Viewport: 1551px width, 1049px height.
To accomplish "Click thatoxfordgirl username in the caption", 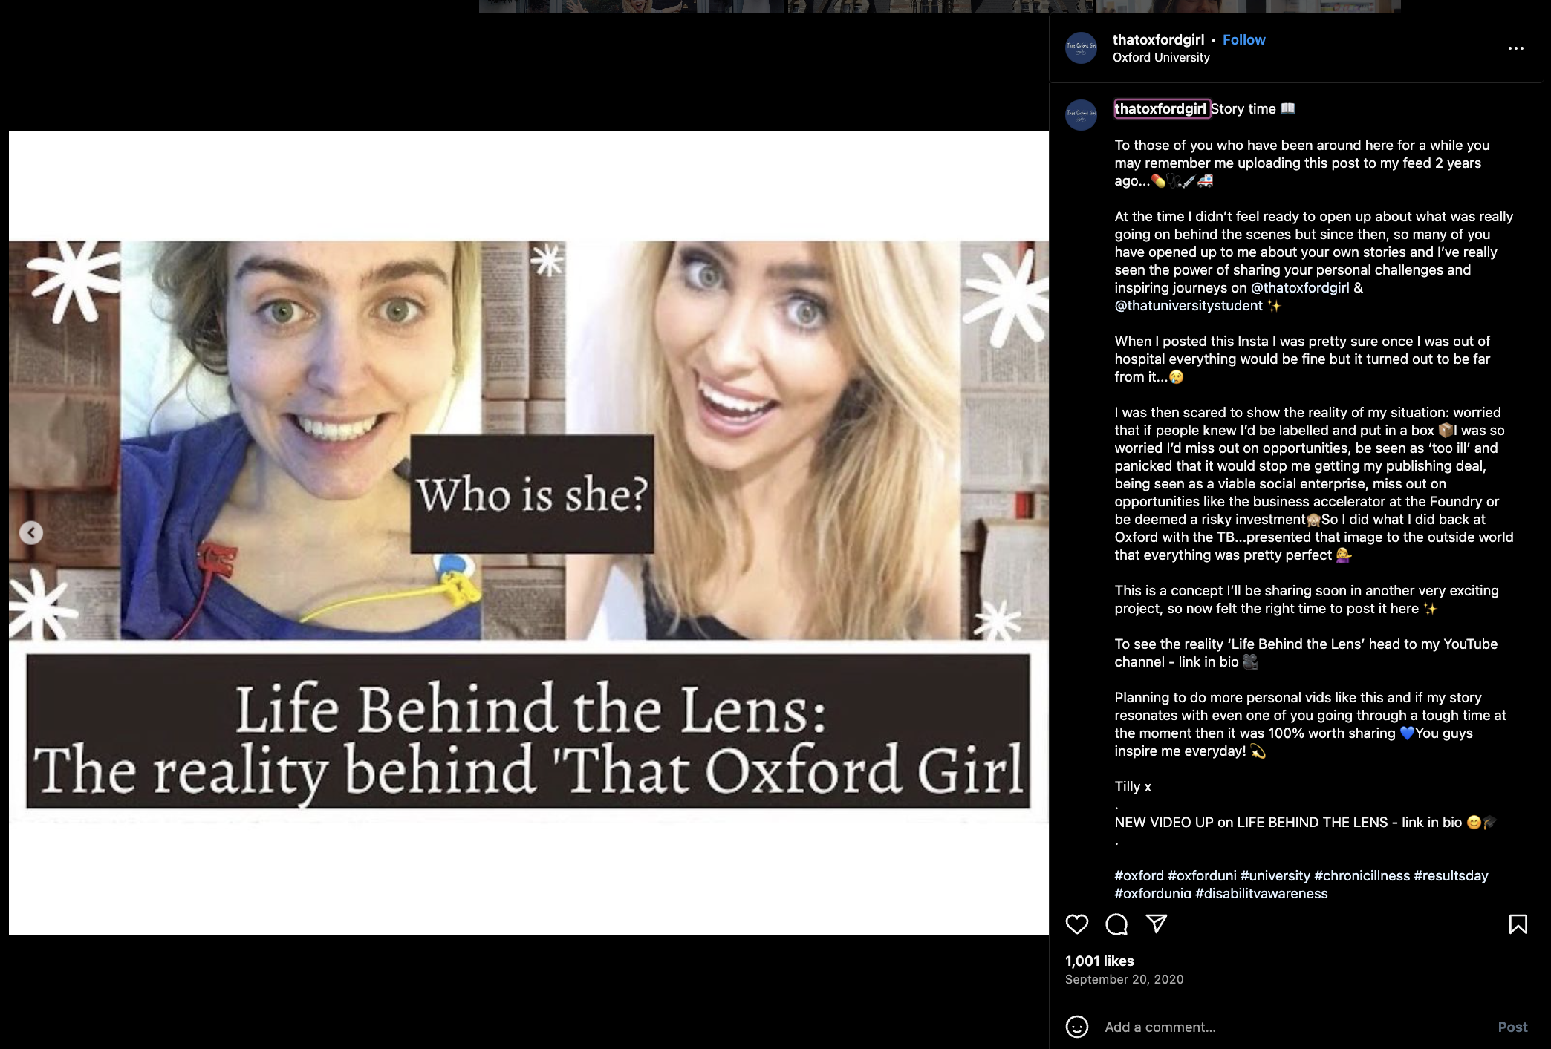I will click(x=1162, y=109).
